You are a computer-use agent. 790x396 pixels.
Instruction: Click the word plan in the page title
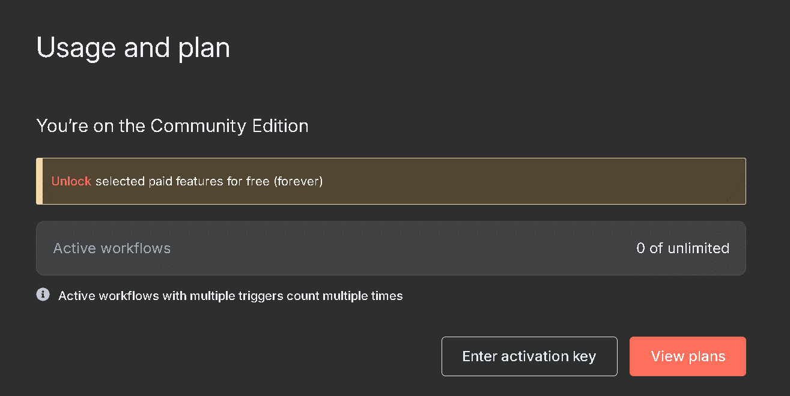point(204,48)
